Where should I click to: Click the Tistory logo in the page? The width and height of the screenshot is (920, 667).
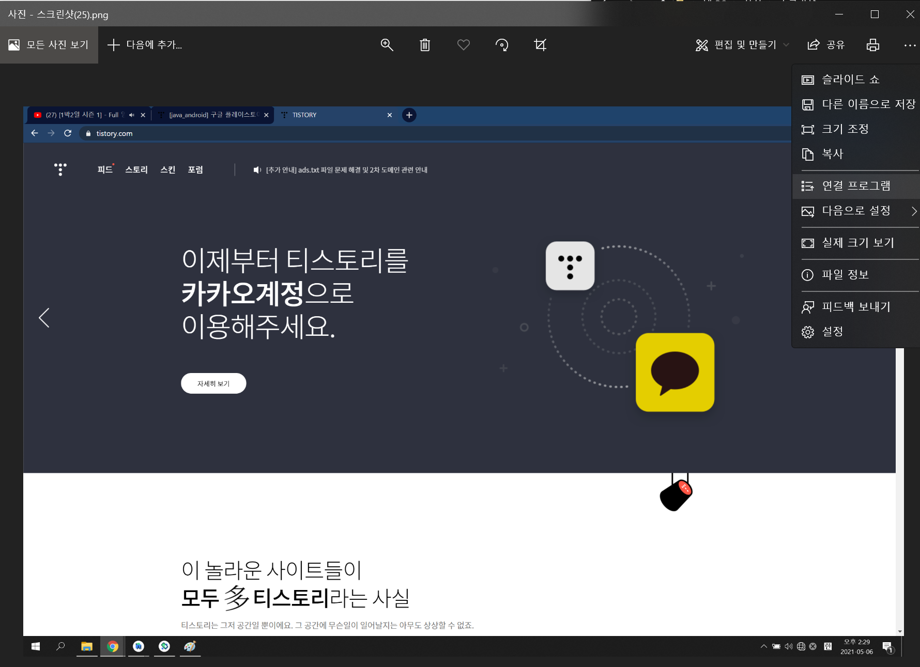pyautogui.click(x=60, y=169)
